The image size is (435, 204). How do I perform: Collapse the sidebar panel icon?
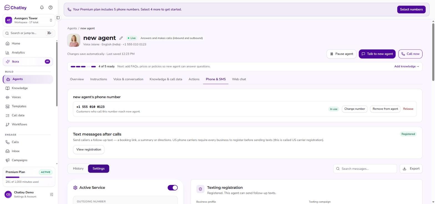tap(58, 18)
